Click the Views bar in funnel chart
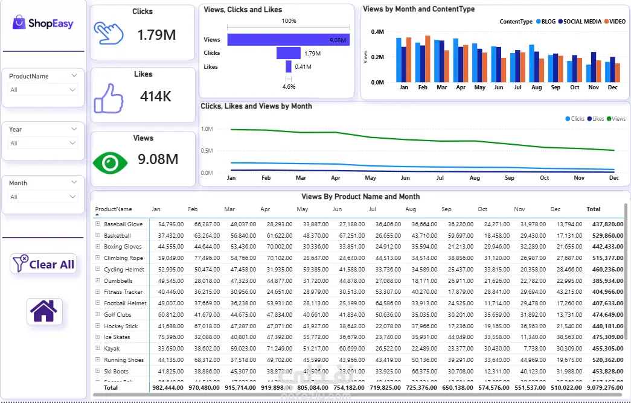Screen dimensions: 631x403 coord(289,39)
